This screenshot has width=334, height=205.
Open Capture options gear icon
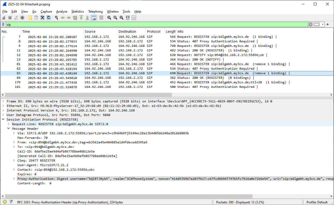pos(22,18)
